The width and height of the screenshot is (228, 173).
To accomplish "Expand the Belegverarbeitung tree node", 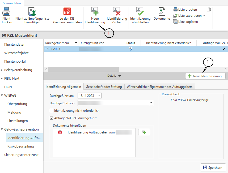I will coord(2,70).
